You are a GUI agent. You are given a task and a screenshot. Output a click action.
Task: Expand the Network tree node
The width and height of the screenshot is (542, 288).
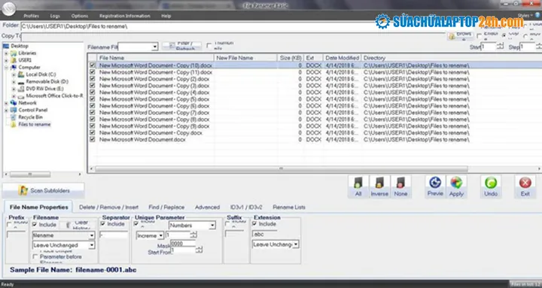6,103
